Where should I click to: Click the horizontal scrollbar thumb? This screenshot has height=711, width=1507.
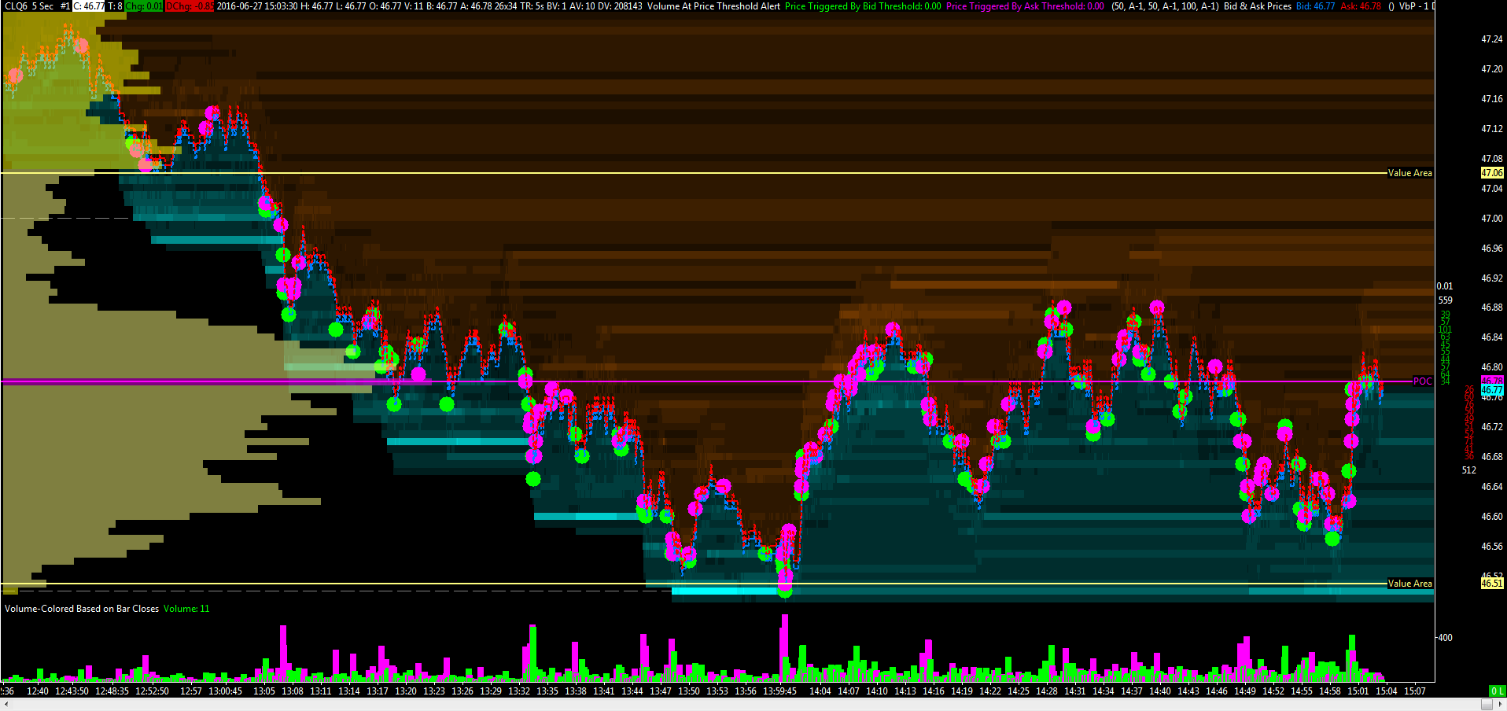(1487, 705)
